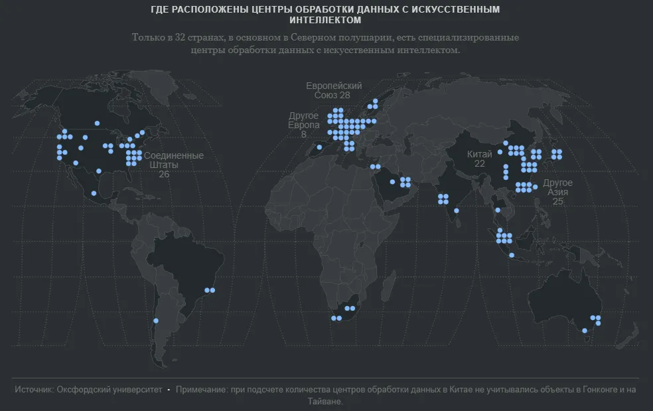Click the data center dot in Spain
Image resolution: width=653 pixels, height=411 pixels.
click(319, 147)
